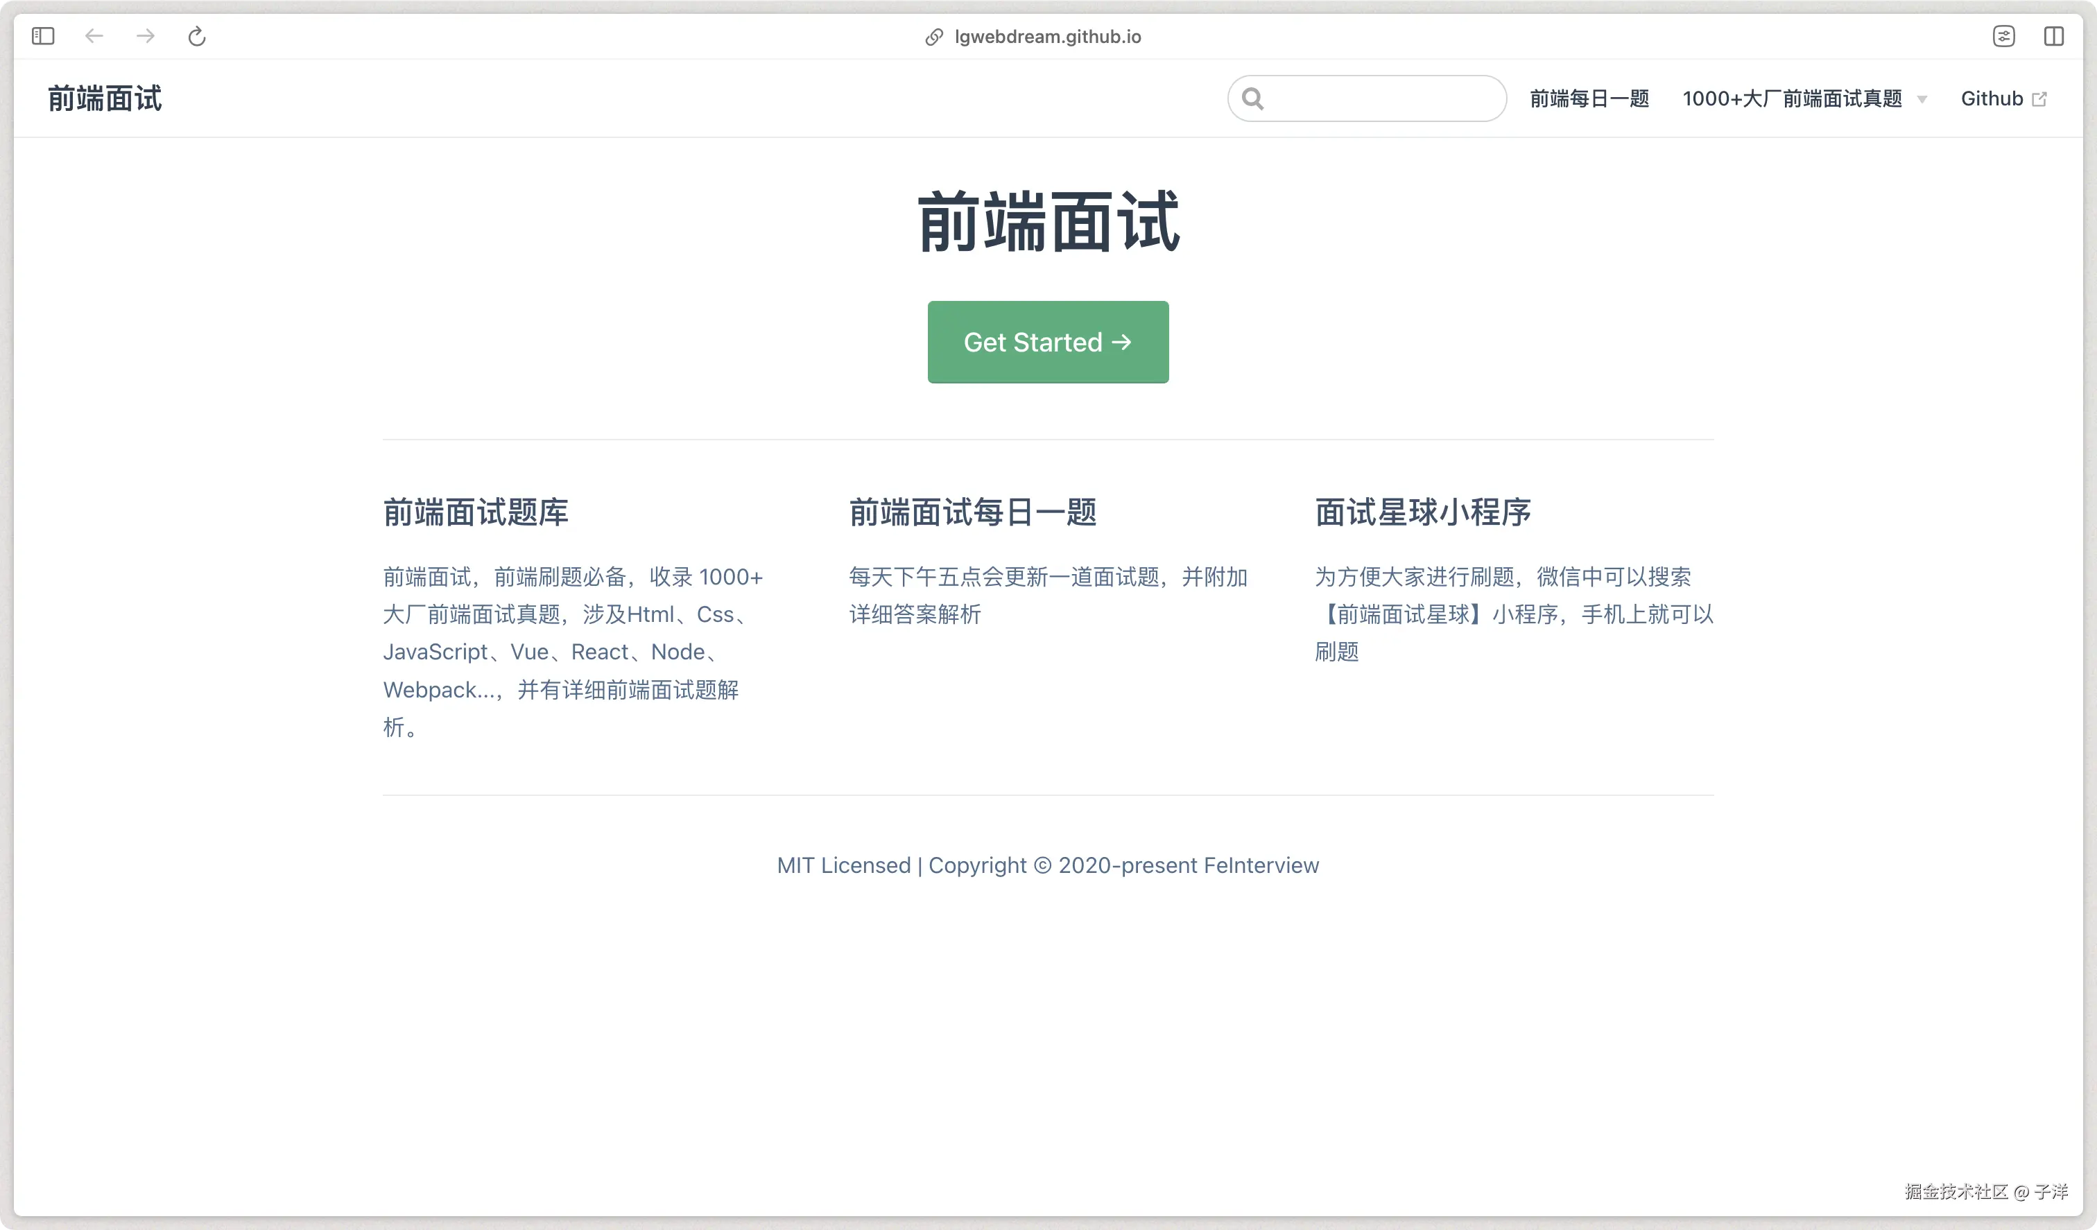Click the 前端面试题库 feature heading
Viewport: 2097px width, 1230px height.
(475, 512)
